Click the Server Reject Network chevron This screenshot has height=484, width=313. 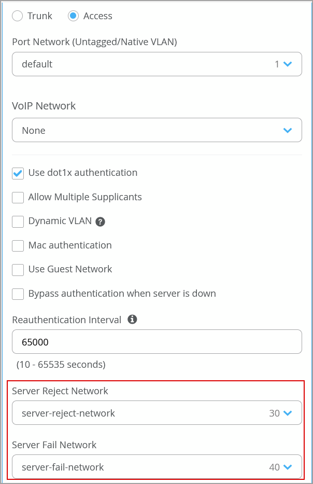(288, 413)
